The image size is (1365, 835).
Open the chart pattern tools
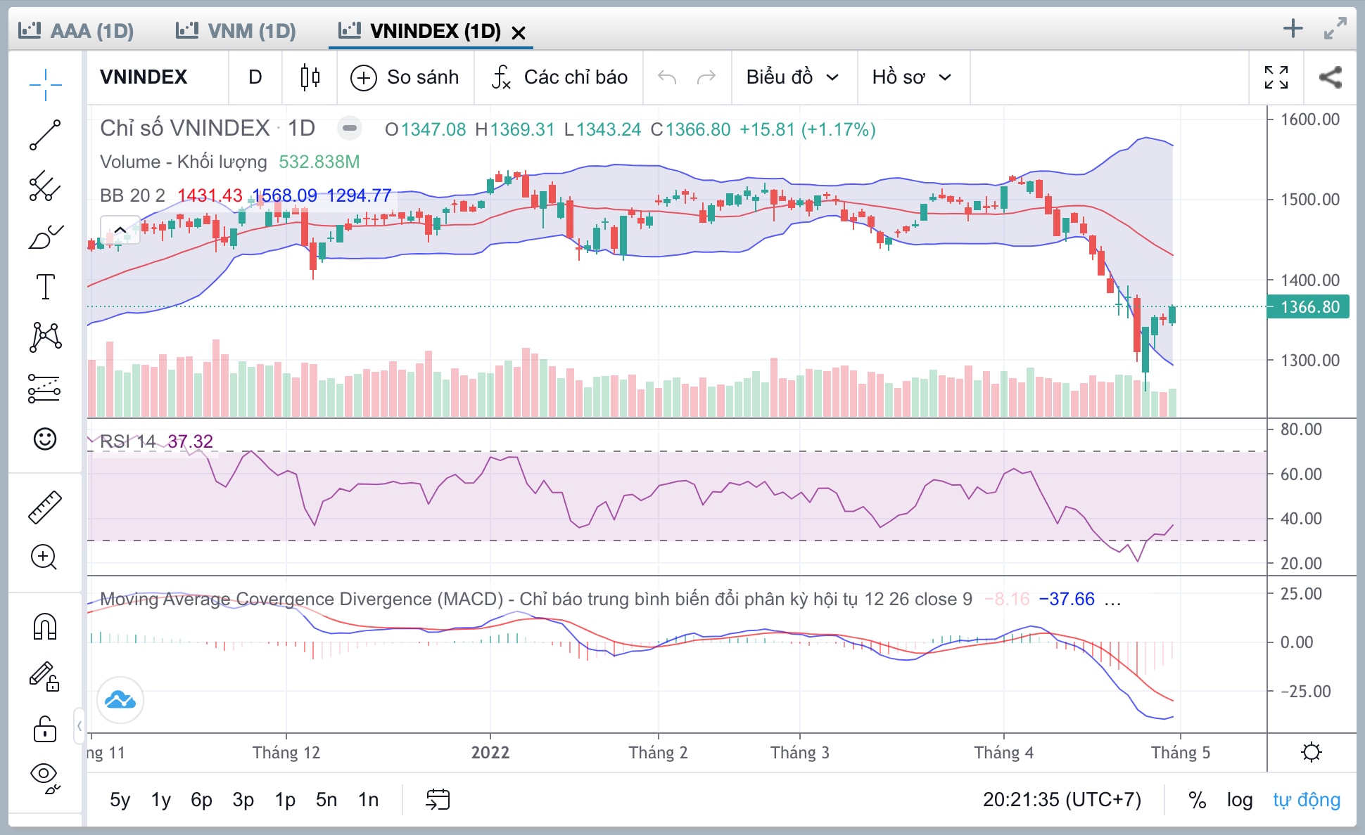[45, 337]
